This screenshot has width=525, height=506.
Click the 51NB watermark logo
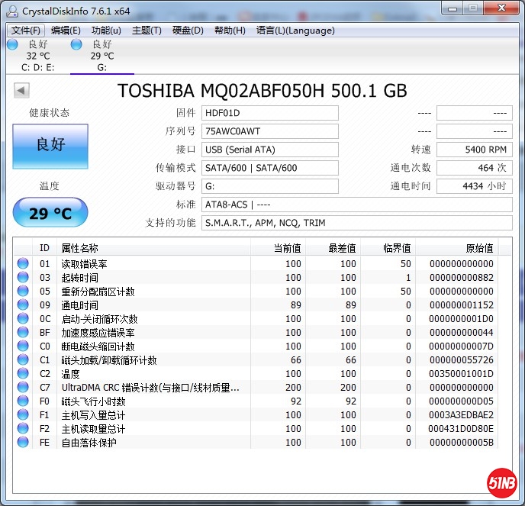coord(501,482)
